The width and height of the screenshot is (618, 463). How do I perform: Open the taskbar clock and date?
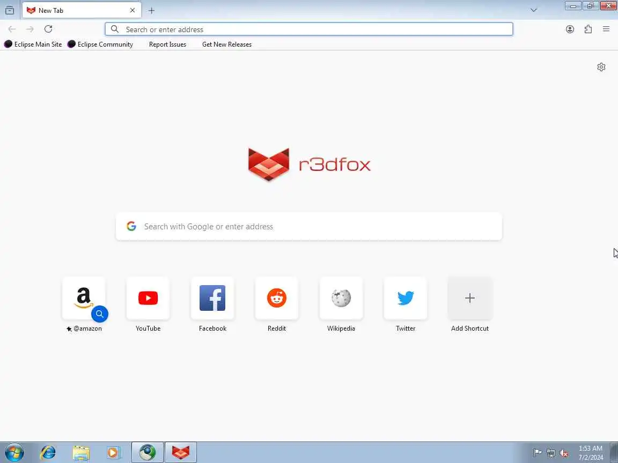point(591,453)
